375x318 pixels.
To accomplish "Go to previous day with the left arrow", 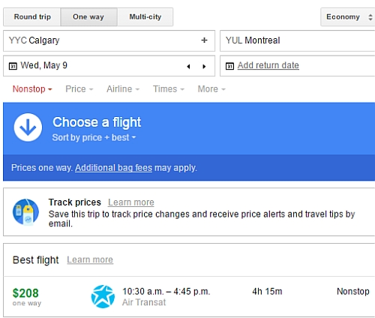I will (x=188, y=67).
